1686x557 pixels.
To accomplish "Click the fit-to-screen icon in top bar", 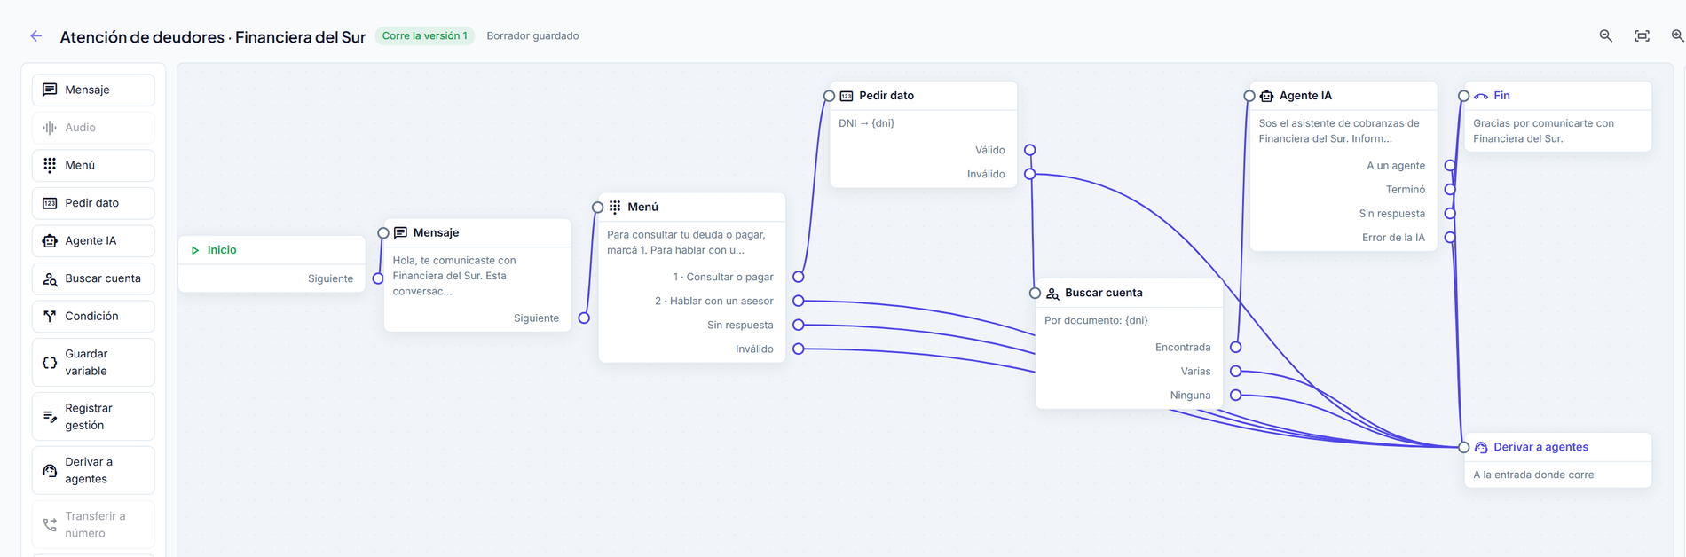I will tap(1642, 36).
